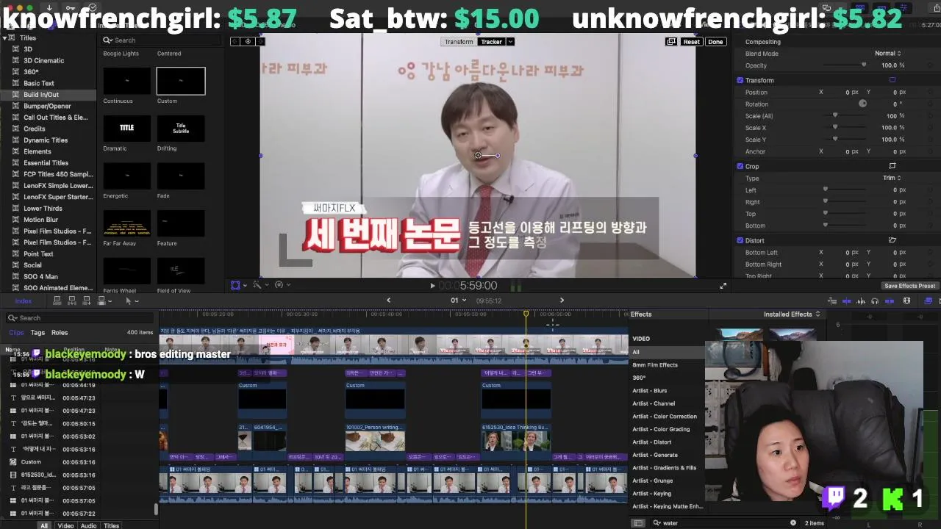Go forward in timeline history with right chevron

click(x=562, y=300)
